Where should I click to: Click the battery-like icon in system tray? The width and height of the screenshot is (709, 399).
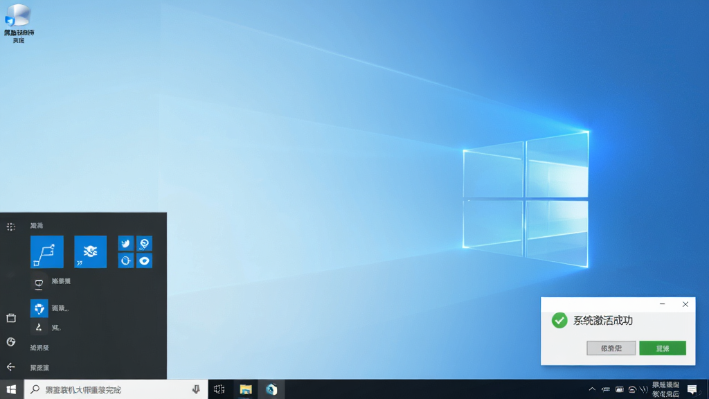coord(619,389)
